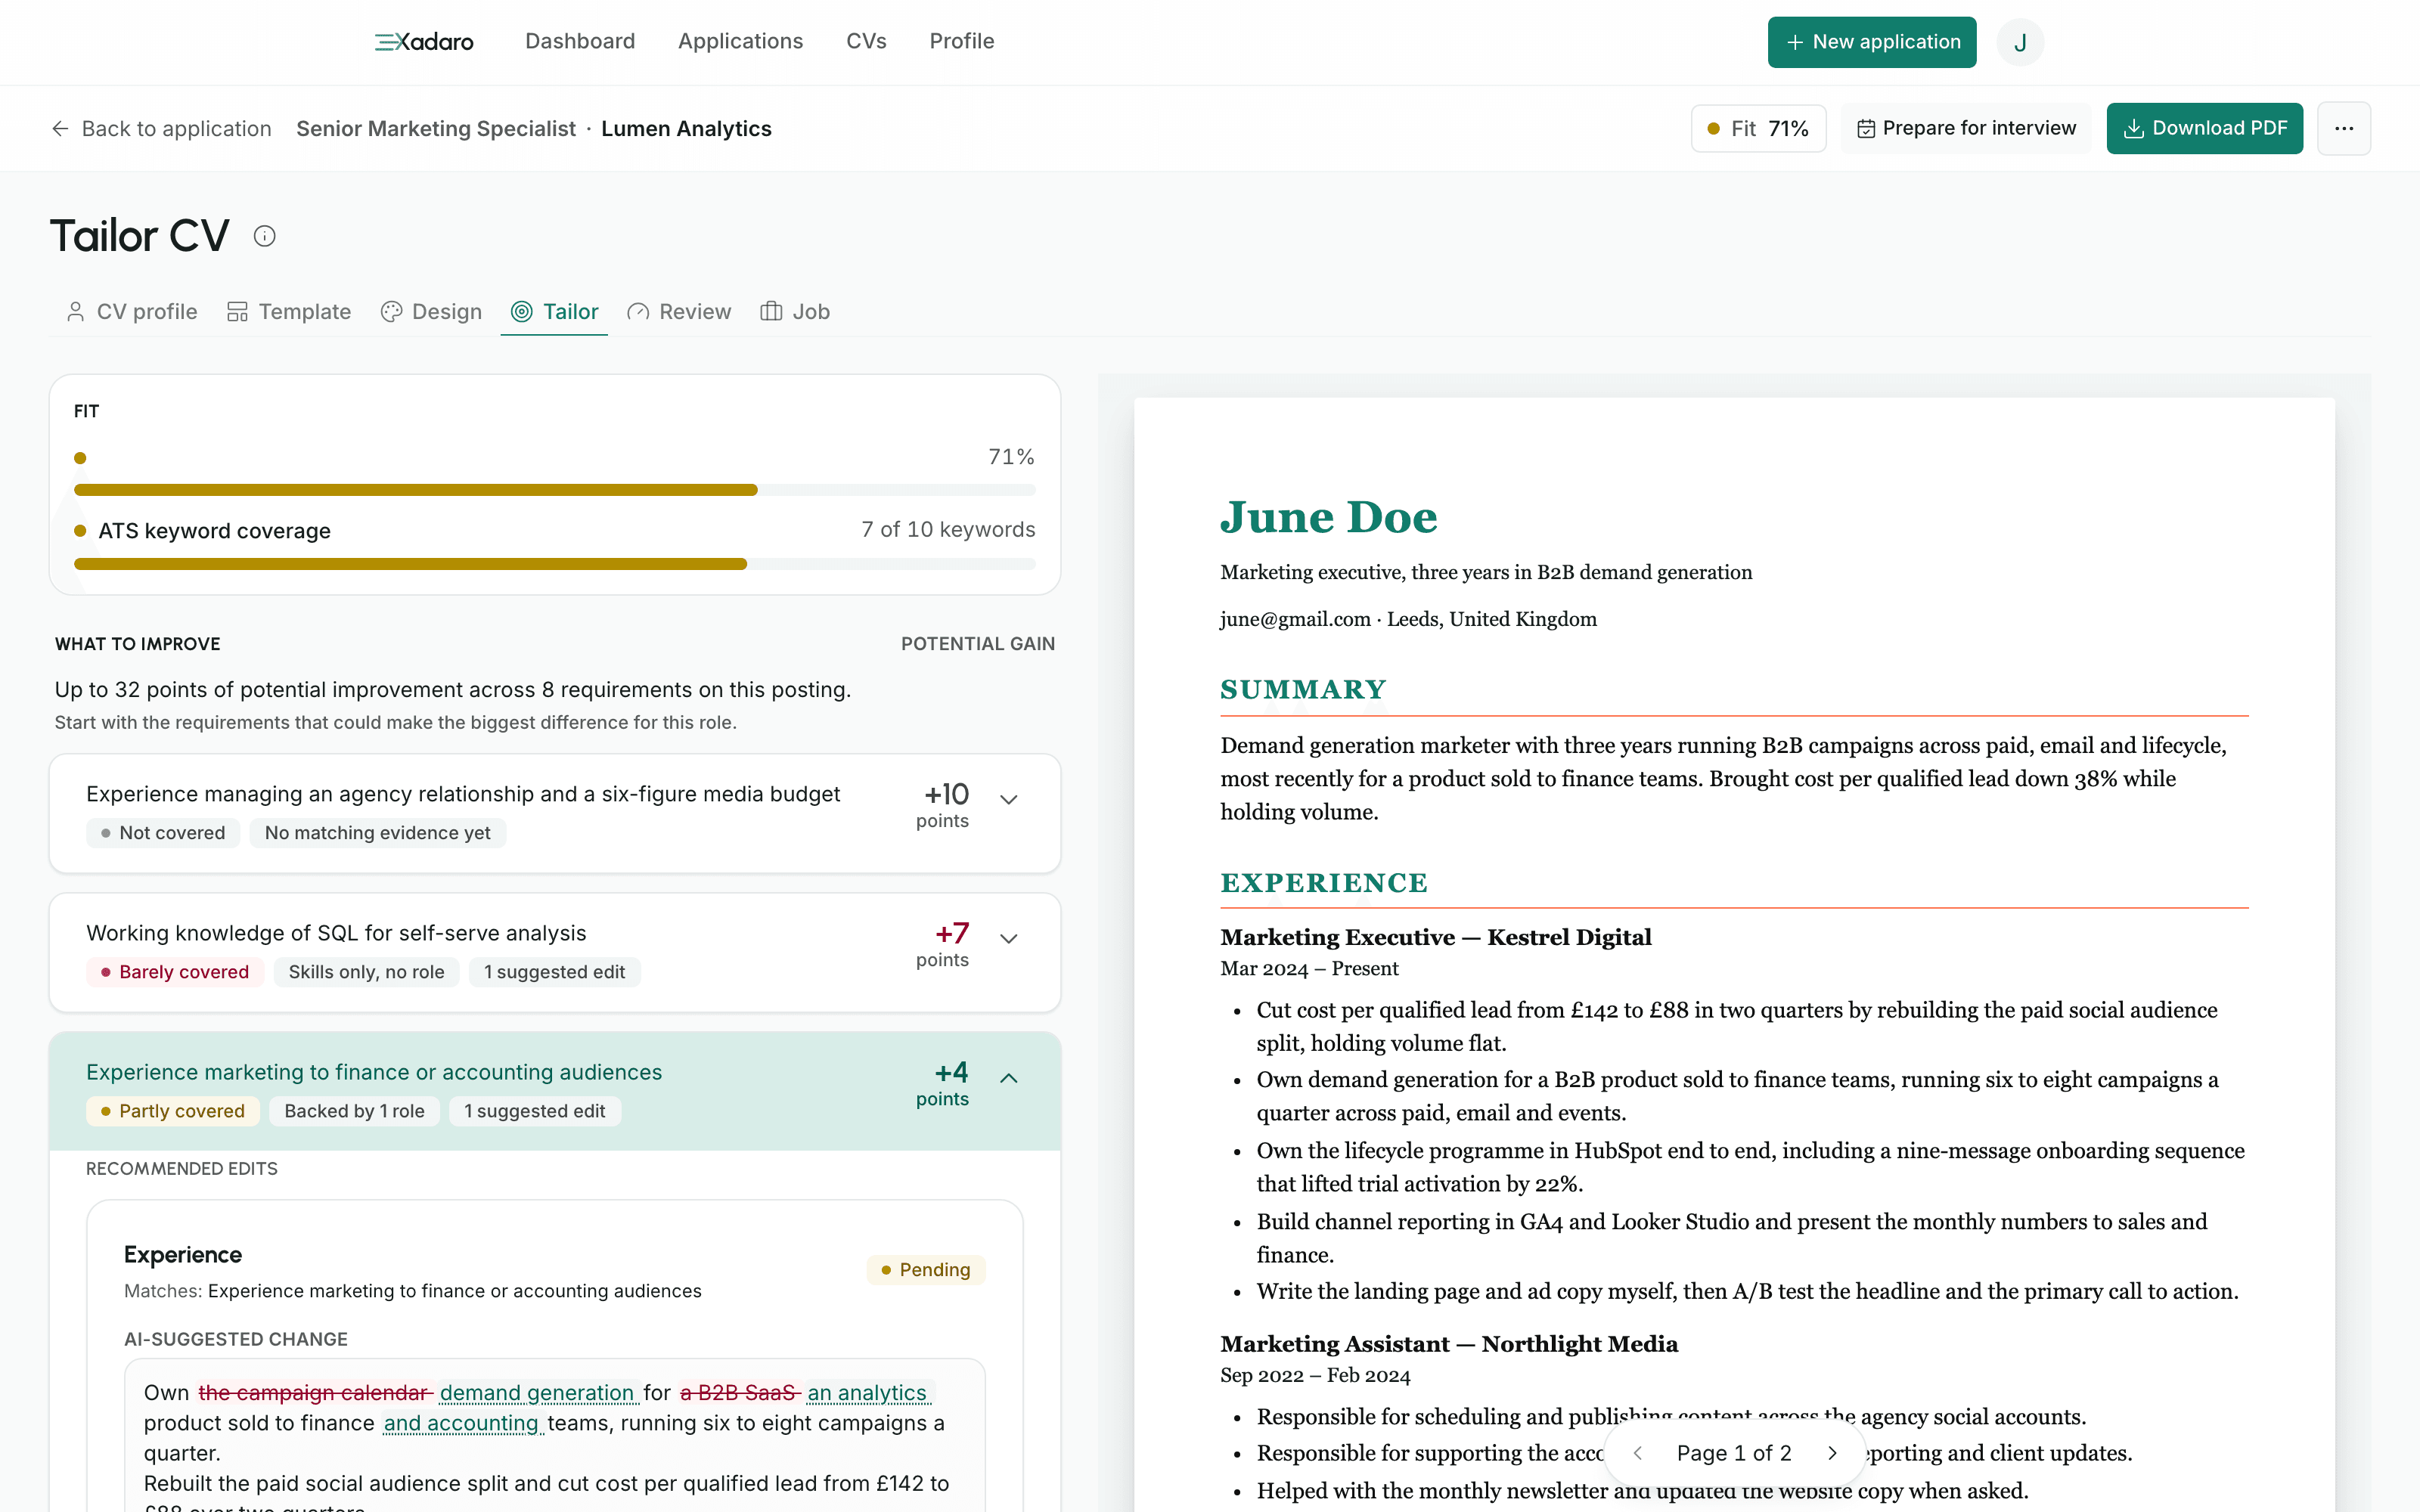Screen dimensions: 2420x1512
Task: Click Prepare for interview
Action: tap(1965, 128)
